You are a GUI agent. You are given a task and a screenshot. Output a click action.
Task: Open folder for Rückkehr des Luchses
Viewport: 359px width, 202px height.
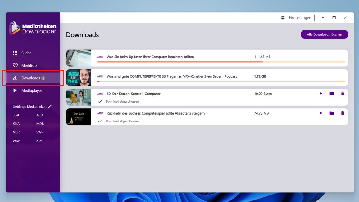coord(332,113)
